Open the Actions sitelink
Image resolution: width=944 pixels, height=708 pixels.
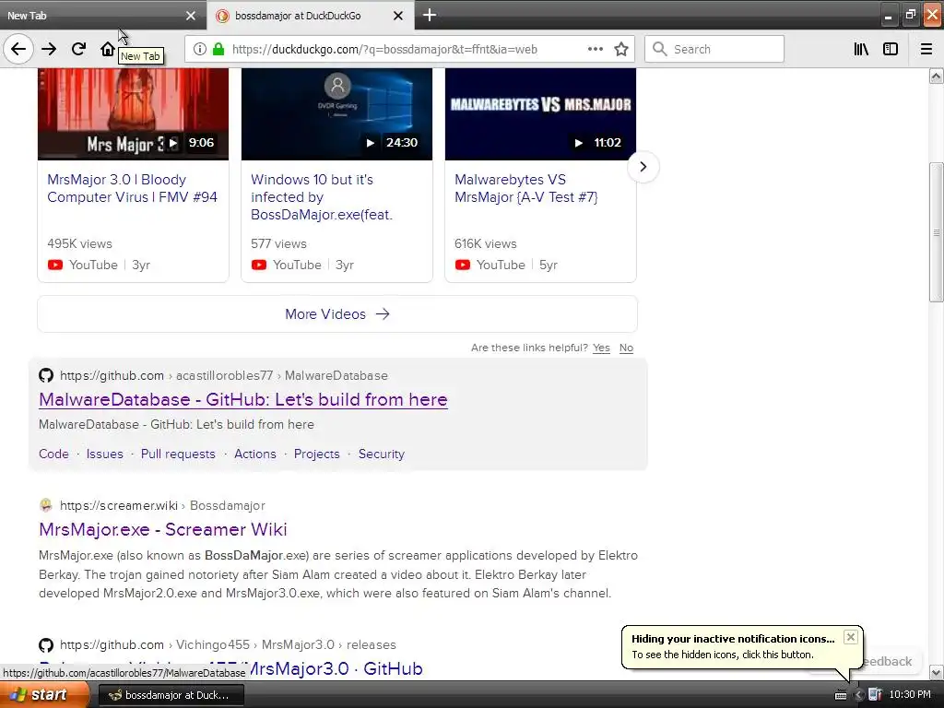[255, 454]
